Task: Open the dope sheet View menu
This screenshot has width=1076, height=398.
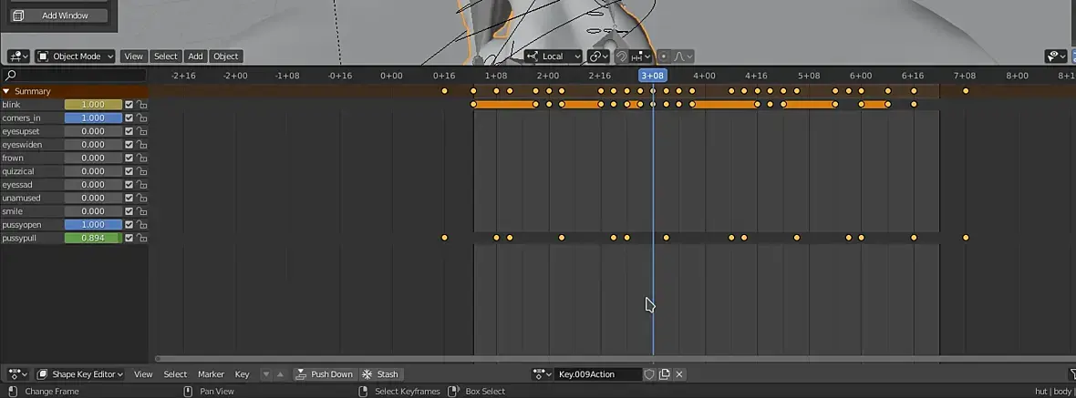Action: 143,374
